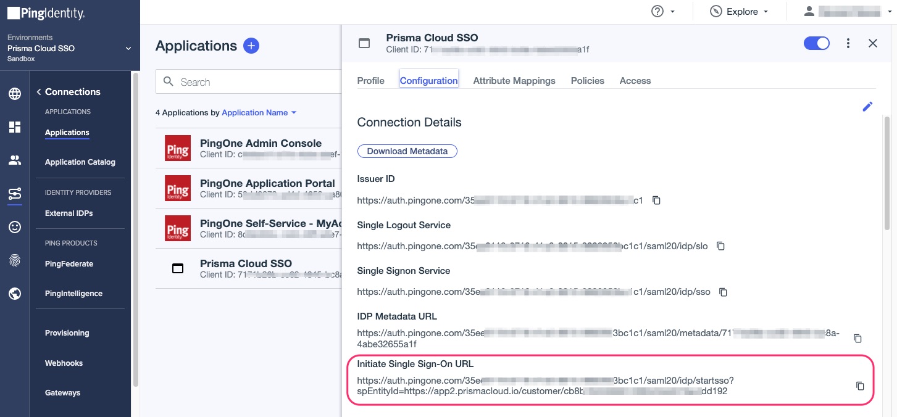Switch to the Policies tab
The image size is (897, 417).
click(x=587, y=81)
